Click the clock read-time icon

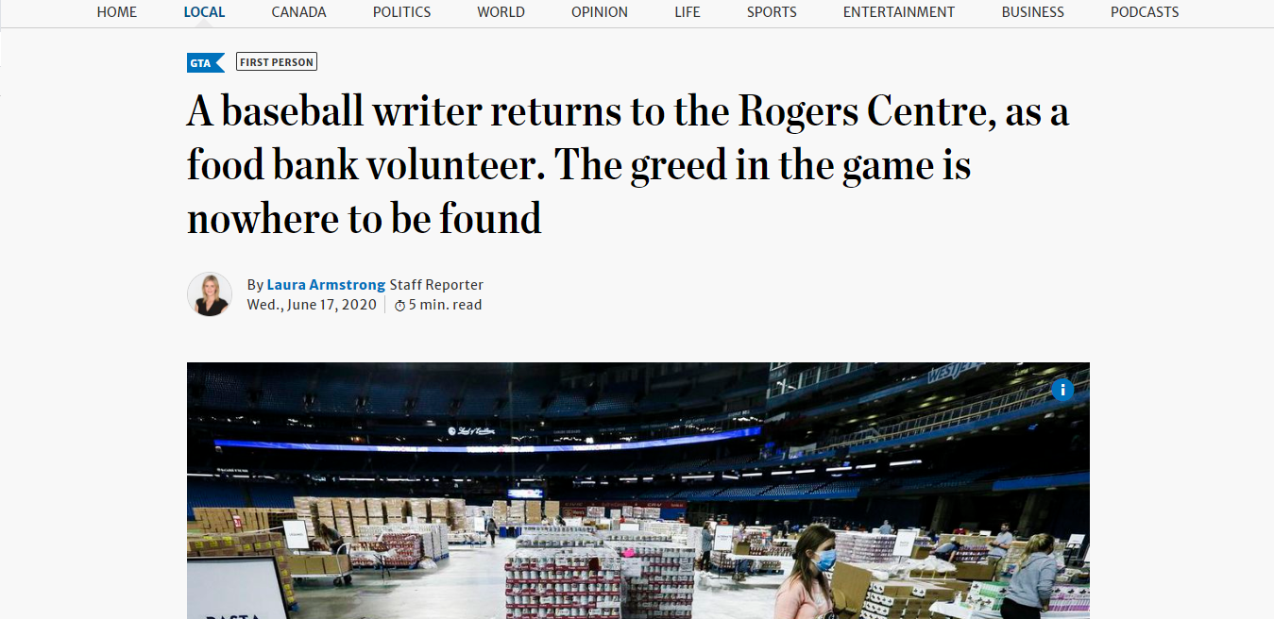pyautogui.click(x=399, y=306)
